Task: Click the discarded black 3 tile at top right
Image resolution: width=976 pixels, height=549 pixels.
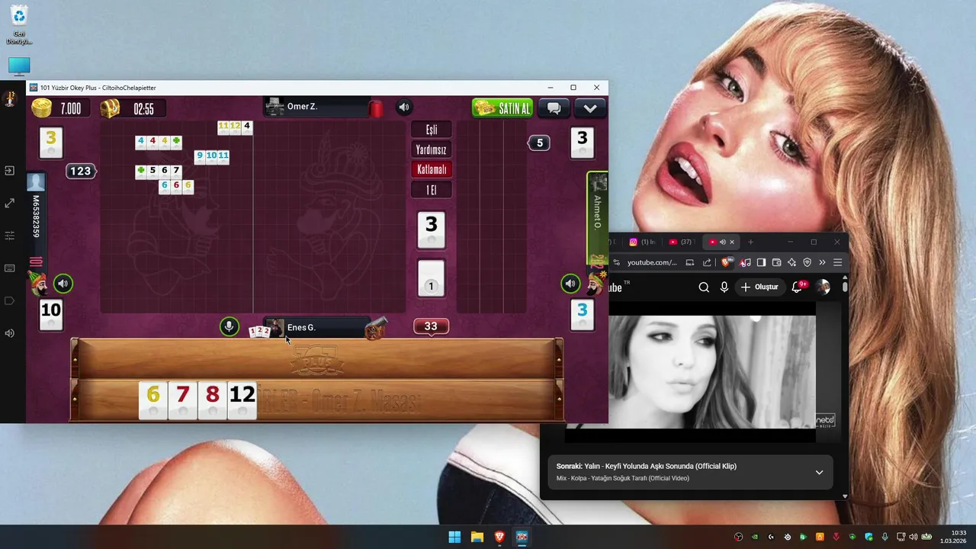Action: [x=583, y=143]
